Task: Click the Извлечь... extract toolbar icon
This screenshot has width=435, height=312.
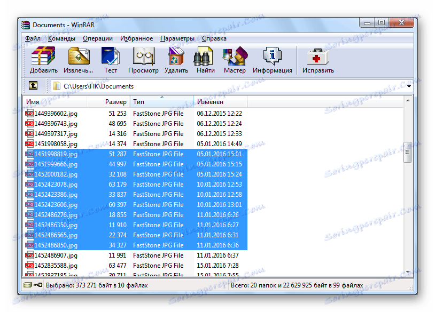Action: (78, 60)
